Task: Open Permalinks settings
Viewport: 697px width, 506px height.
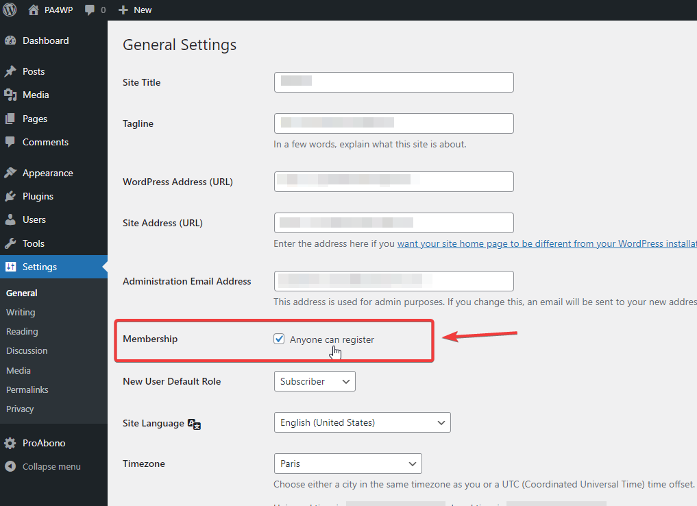Action: (x=27, y=389)
